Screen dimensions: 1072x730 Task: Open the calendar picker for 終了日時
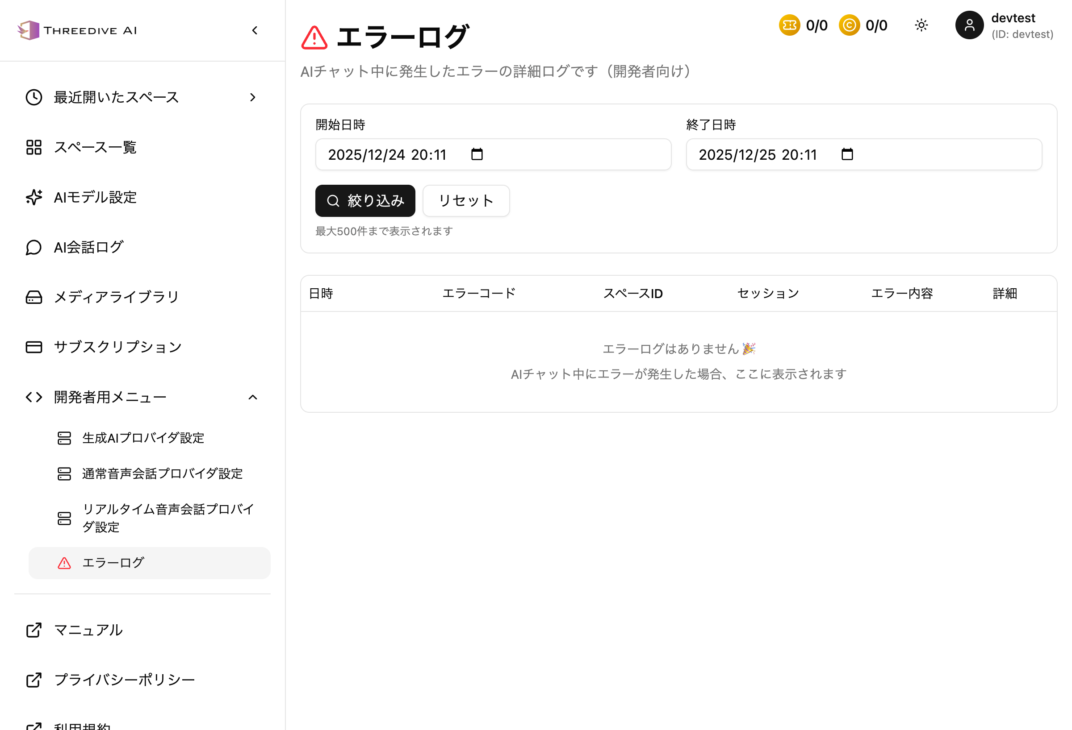(847, 154)
